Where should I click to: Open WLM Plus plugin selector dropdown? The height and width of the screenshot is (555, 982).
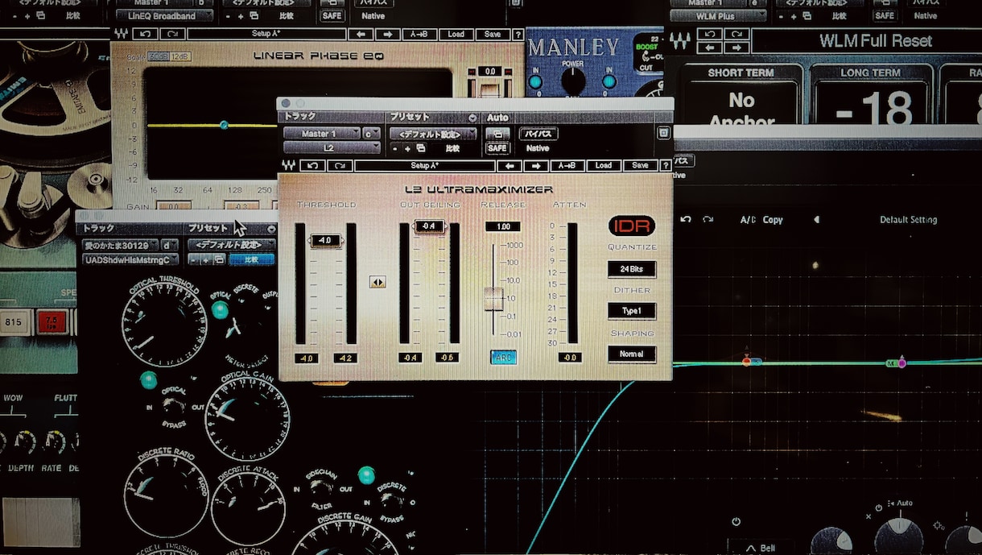point(719,15)
